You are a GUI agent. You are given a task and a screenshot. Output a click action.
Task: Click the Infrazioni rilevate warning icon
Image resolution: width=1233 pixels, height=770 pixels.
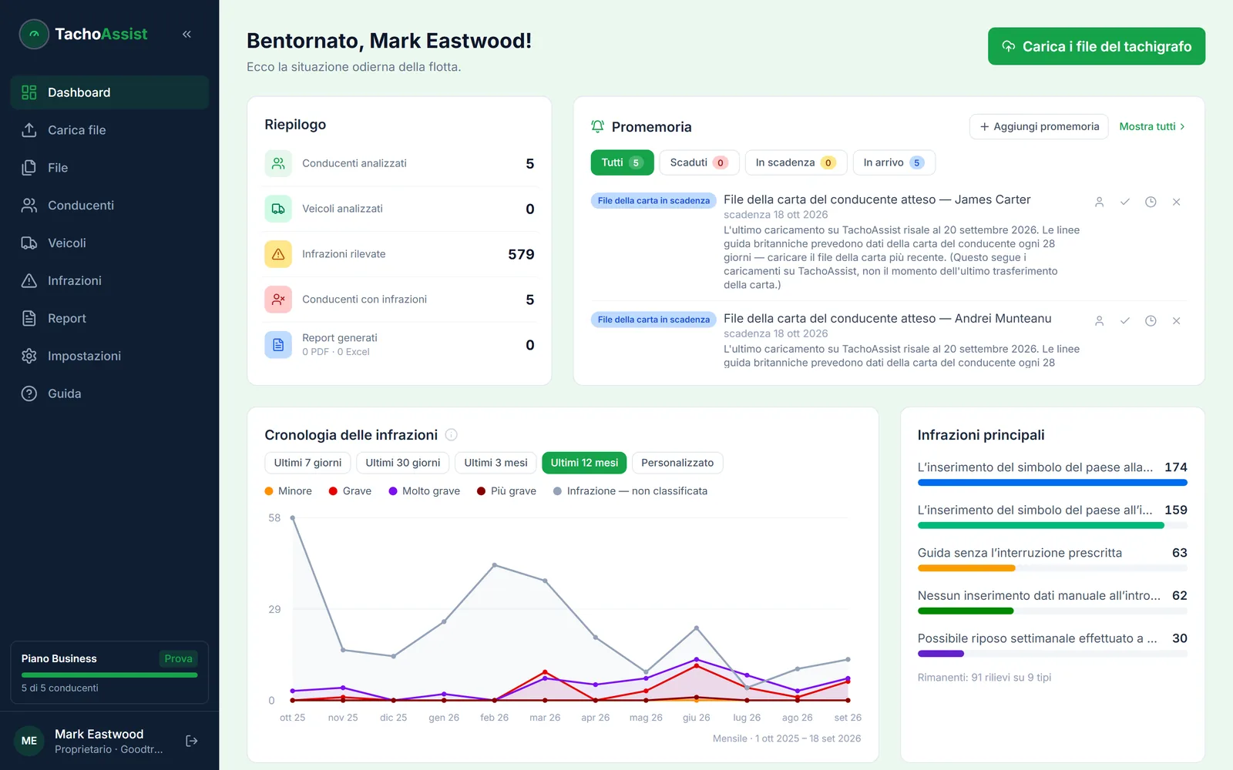(278, 254)
